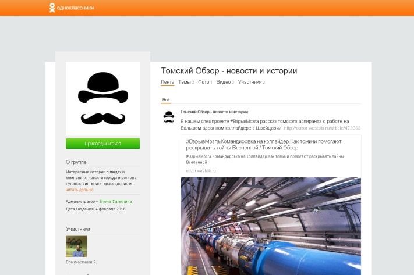
Task: Open the group avatar with hat and moustache
Action: click(x=102, y=99)
